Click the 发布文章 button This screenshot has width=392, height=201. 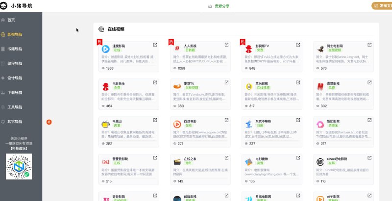382,6
